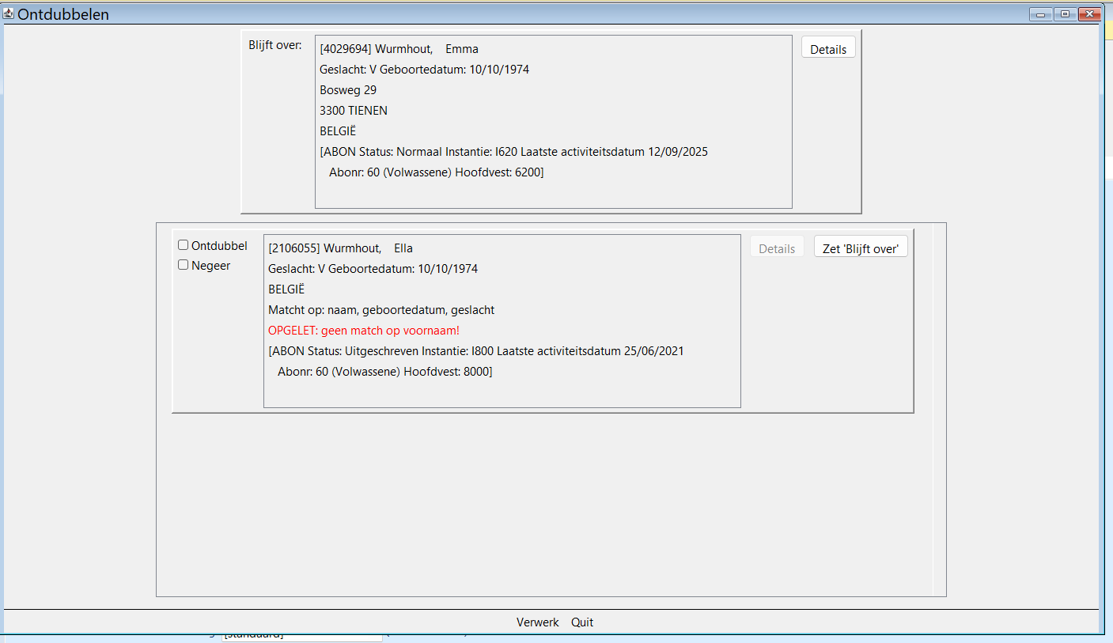Click Verwerk to process the deduplication
This screenshot has height=643, width=1113.
coord(537,622)
